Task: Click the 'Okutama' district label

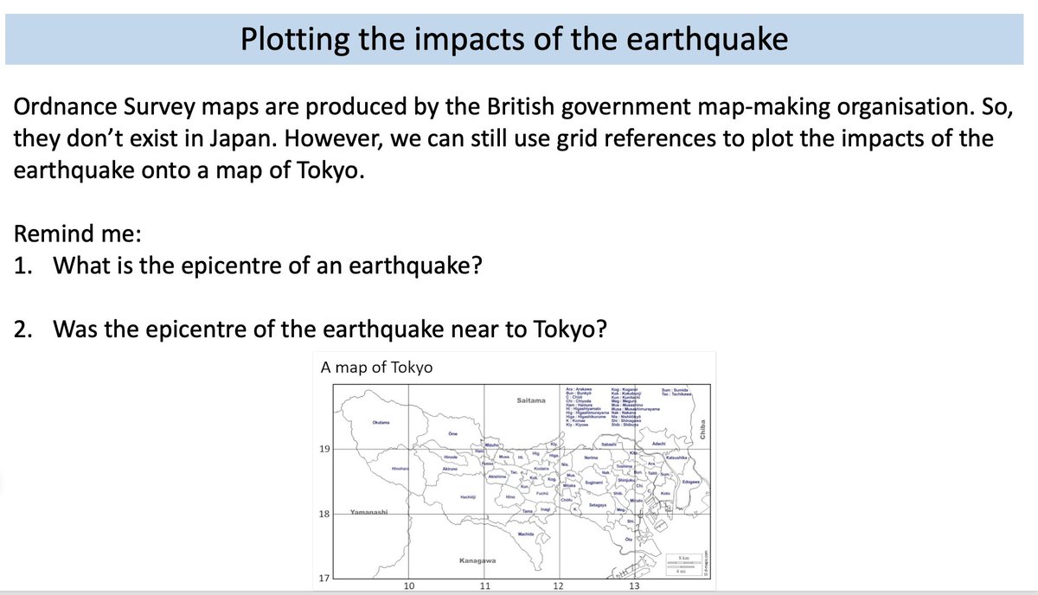Action: (381, 422)
